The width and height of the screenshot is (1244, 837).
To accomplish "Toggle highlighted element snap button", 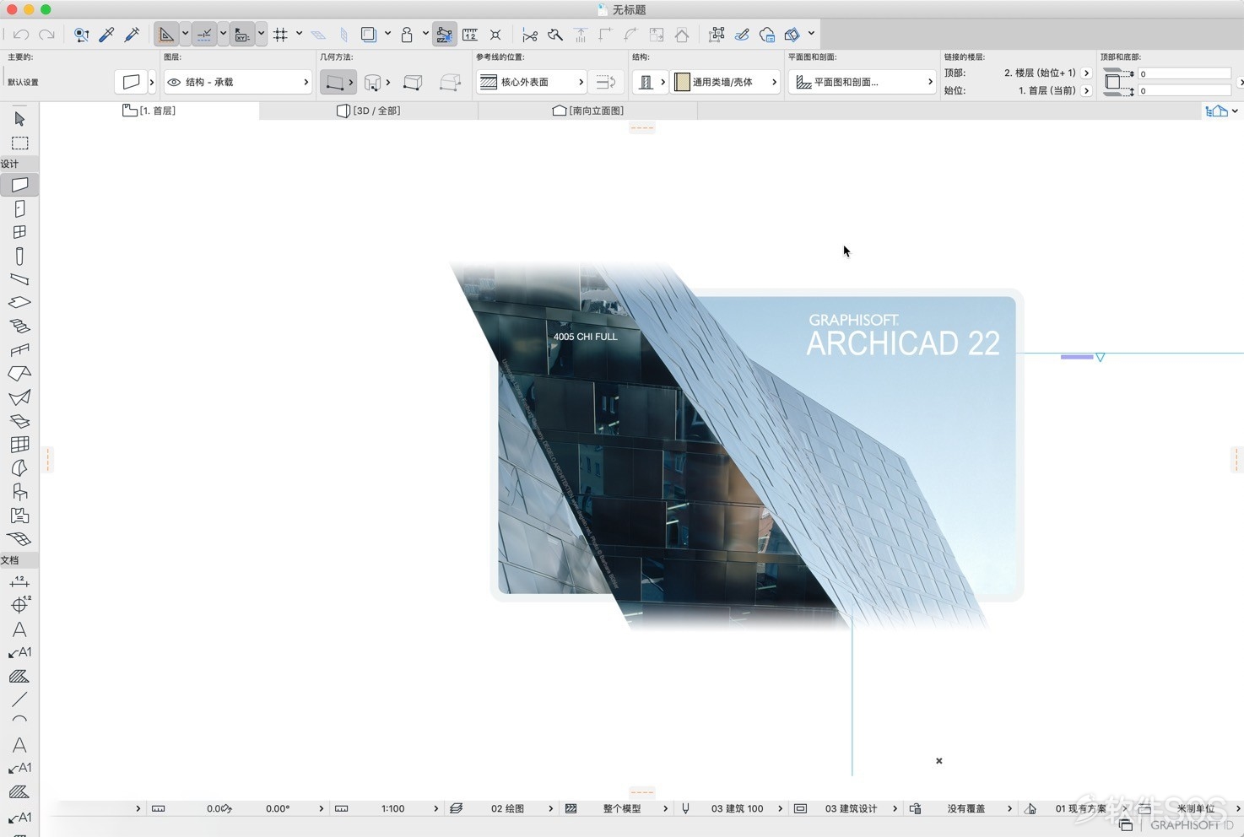I will [444, 35].
